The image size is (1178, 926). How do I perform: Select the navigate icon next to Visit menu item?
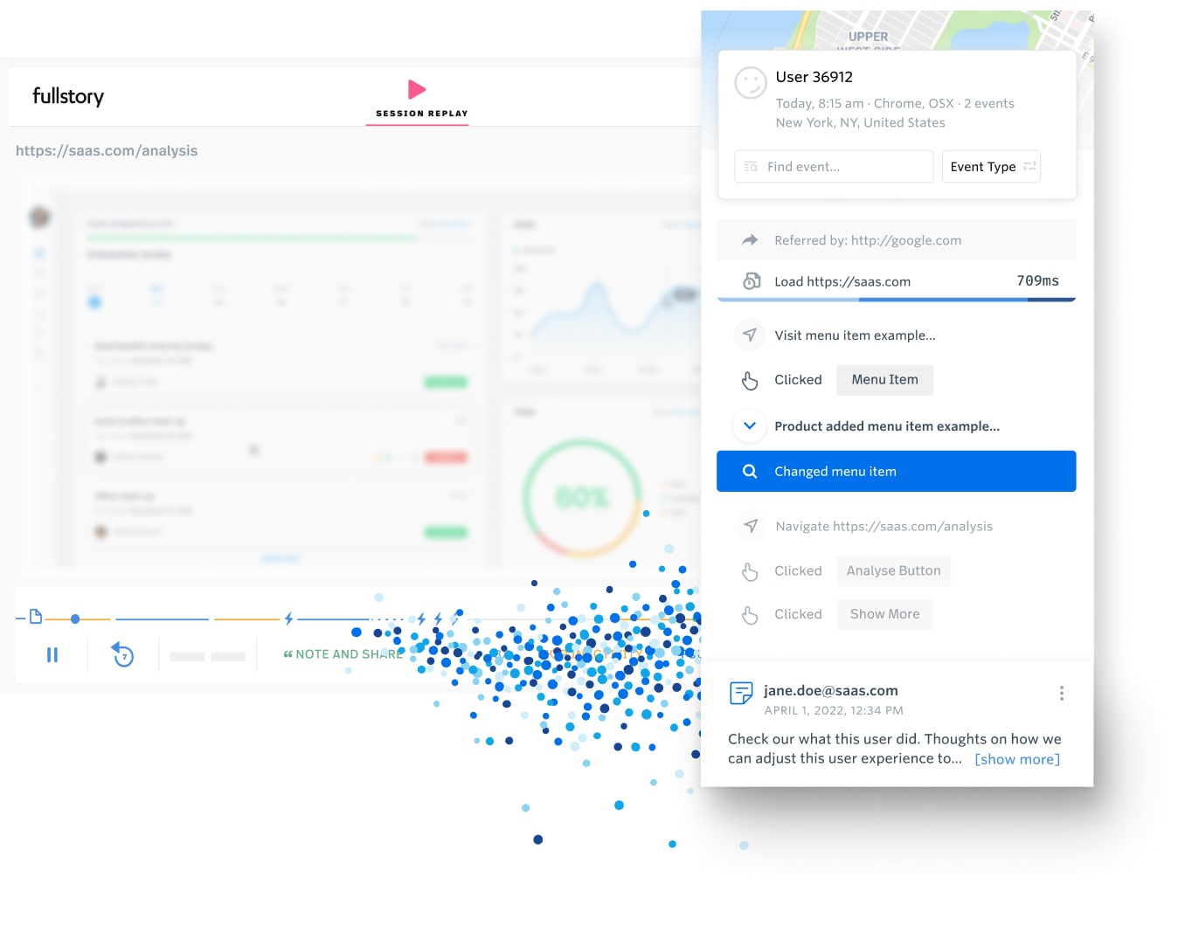click(x=749, y=335)
